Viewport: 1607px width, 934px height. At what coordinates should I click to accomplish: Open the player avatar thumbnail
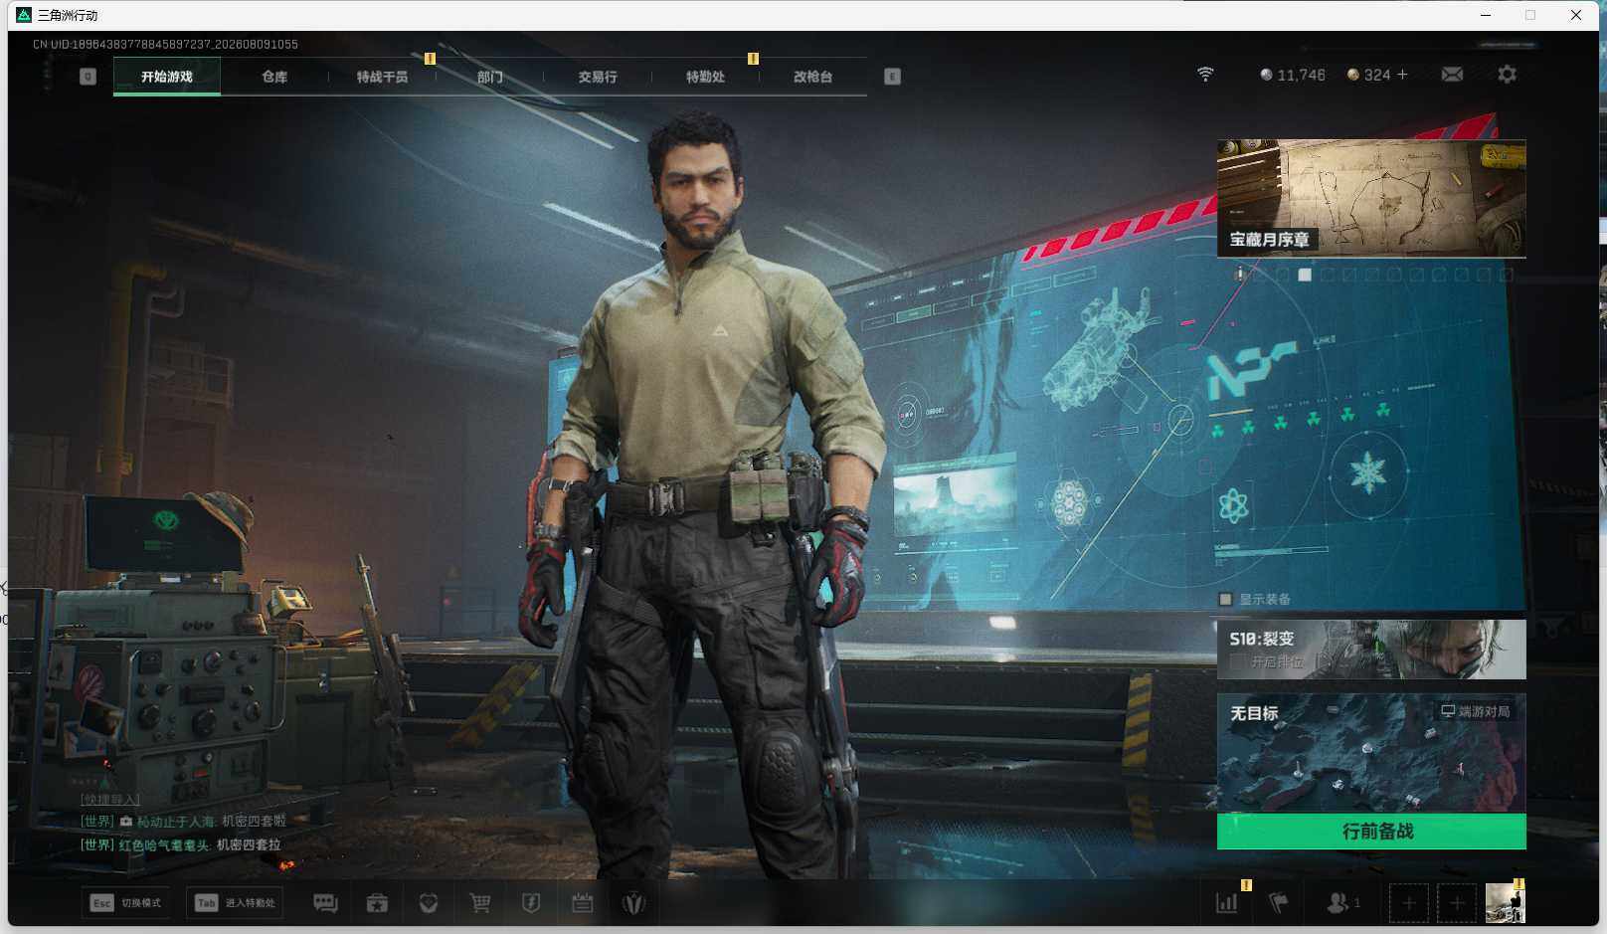[x=1505, y=903]
